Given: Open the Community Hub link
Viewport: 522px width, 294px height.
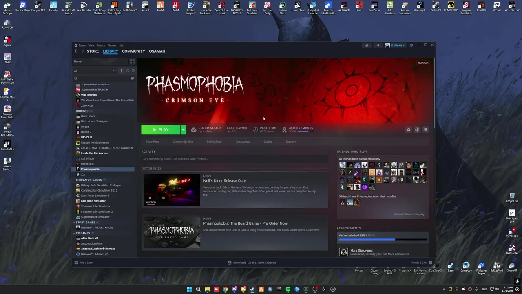Looking at the screenshot, I should click(x=183, y=142).
